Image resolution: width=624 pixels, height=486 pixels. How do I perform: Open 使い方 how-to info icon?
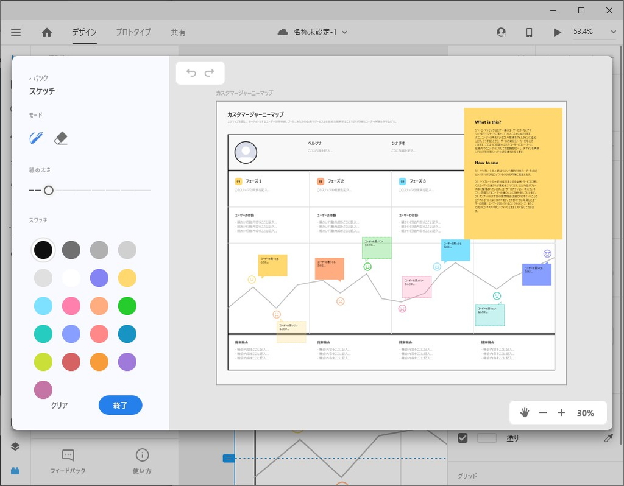pos(142,454)
